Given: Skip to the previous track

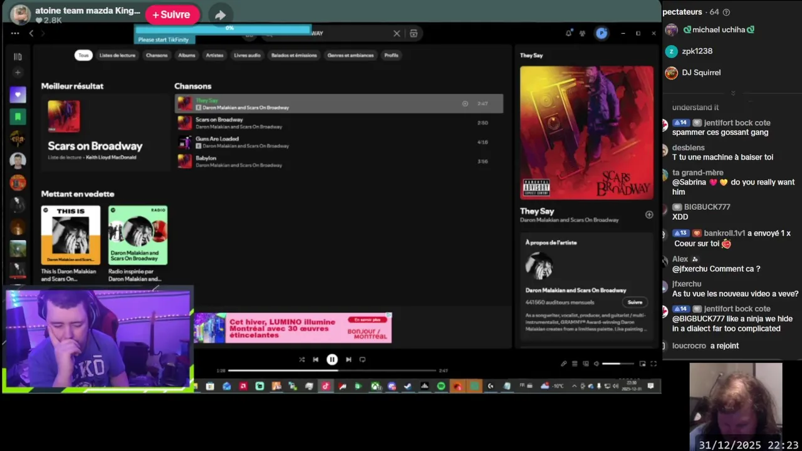Looking at the screenshot, I should tap(316, 360).
